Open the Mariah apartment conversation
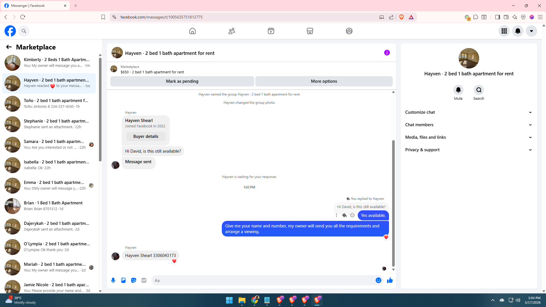The image size is (546, 307). click(x=49, y=267)
